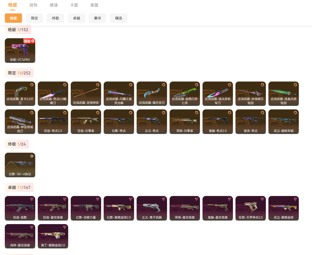Open the 近战武器-流星兵团短剑 skin card
The image size is (312, 255).
click(284, 94)
